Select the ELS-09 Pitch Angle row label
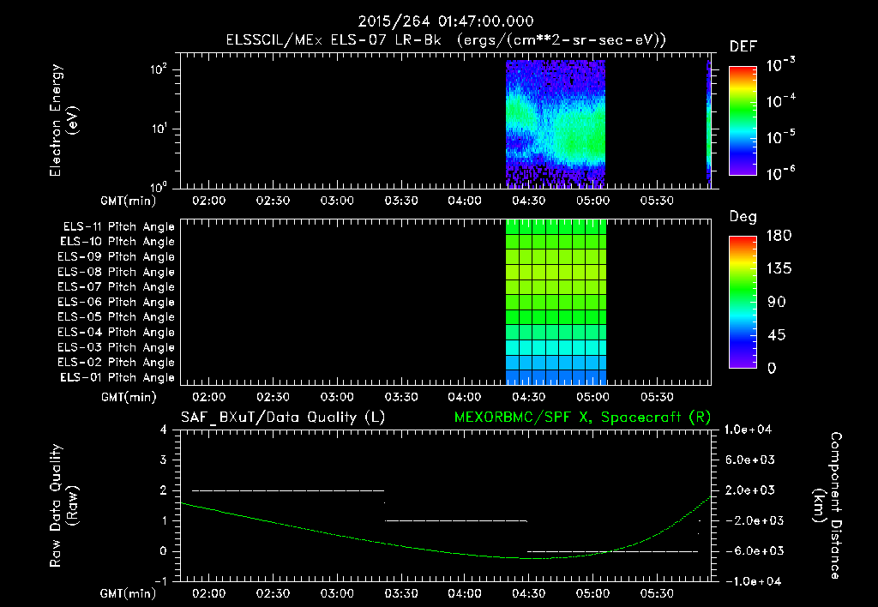Image resolution: width=878 pixels, height=607 pixels. (116, 257)
